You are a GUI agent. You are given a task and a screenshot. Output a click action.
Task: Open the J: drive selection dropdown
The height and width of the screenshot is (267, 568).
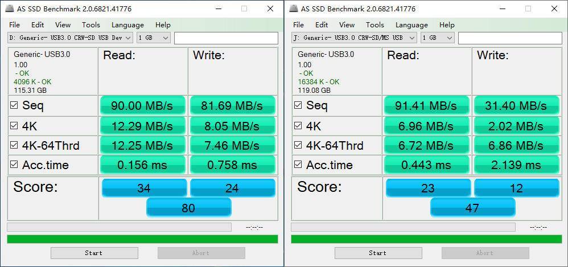[x=355, y=38]
